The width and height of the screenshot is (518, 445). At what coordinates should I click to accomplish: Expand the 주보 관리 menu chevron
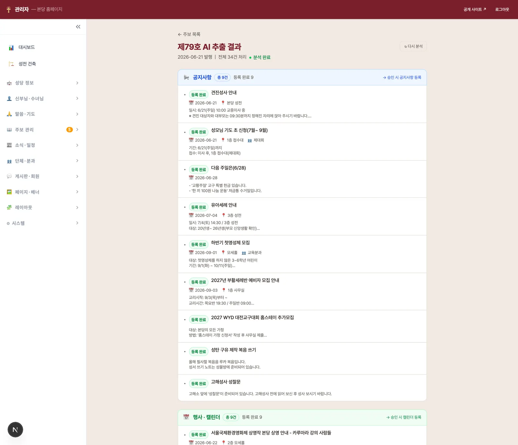click(77, 130)
